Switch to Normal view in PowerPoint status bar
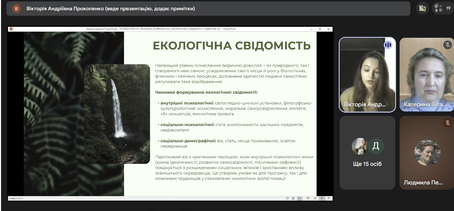 (308, 198)
